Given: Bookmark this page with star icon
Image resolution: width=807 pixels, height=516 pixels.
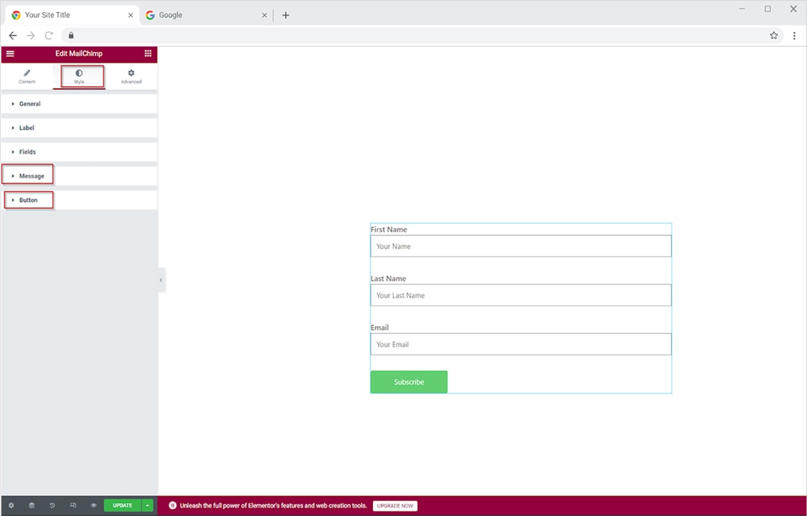Looking at the screenshot, I should pyautogui.click(x=774, y=35).
